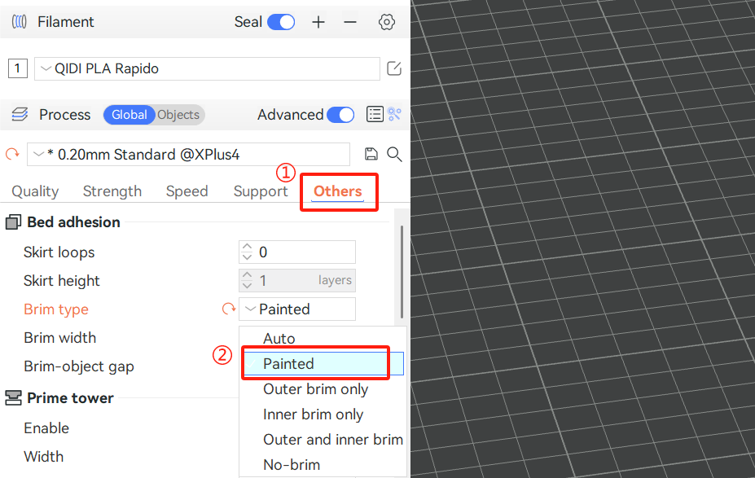The width and height of the screenshot is (755, 478).
Task: Search process settings with magnifier
Action: (394, 154)
